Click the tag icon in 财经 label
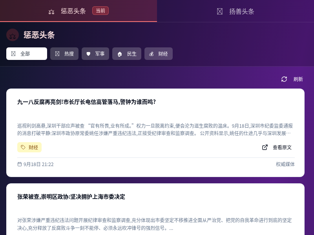This screenshot has height=235, width=314. click(23, 147)
